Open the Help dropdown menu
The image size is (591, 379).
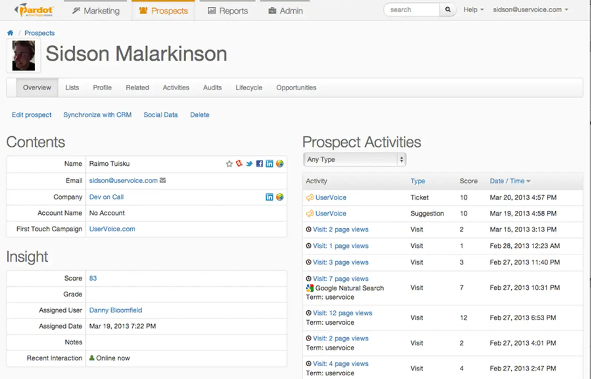pos(473,10)
